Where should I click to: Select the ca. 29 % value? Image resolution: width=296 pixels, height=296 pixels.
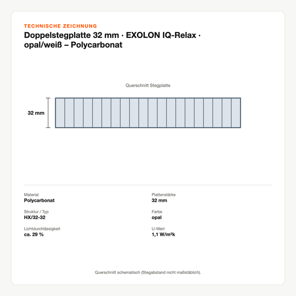pos(34,234)
